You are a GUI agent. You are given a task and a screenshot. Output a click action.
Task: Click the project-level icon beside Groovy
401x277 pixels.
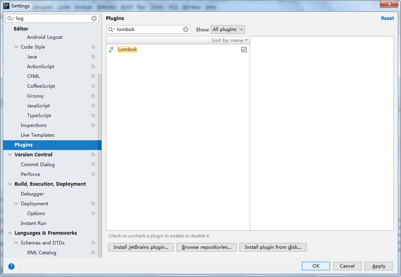coord(93,96)
